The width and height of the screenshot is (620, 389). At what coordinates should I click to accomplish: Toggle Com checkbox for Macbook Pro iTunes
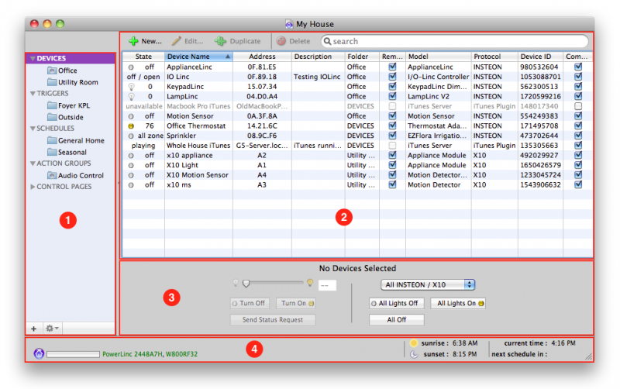point(578,106)
